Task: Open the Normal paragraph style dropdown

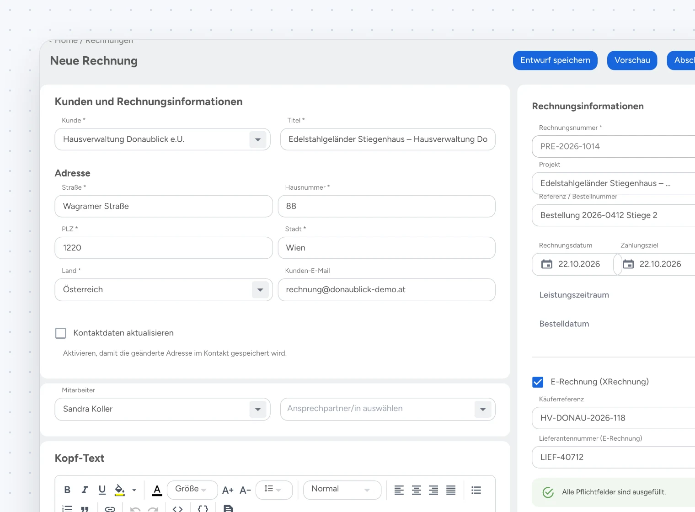Action: [342, 490]
